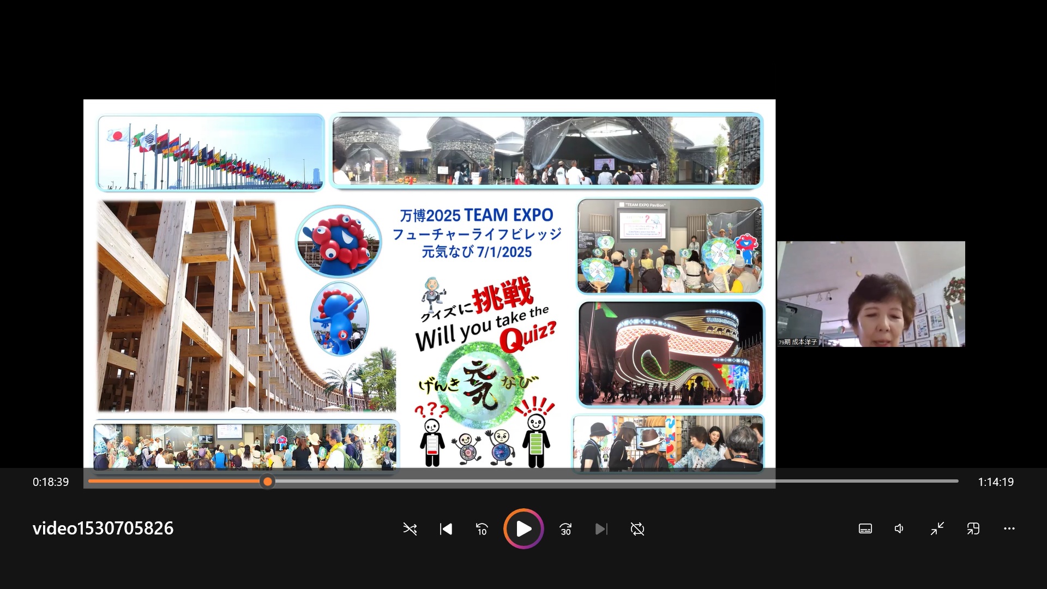
Task: Click the 万博2025 TEAM EXPO slide heading
Action: coord(476,215)
